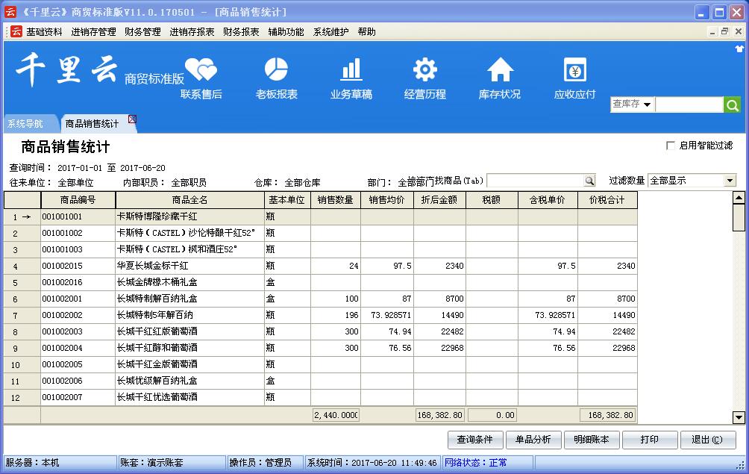Open 应收应付 yen icon

[574, 70]
